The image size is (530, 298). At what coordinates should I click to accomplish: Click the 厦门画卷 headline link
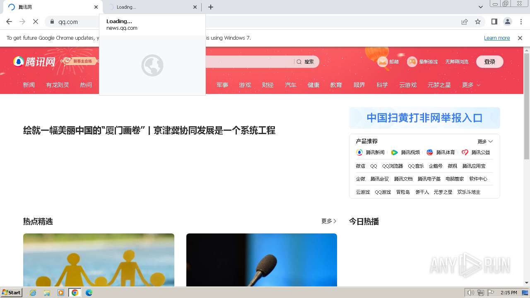[x=84, y=130]
